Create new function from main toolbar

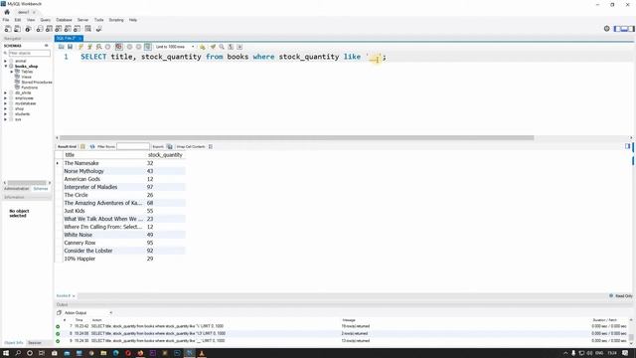click(x=77, y=29)
